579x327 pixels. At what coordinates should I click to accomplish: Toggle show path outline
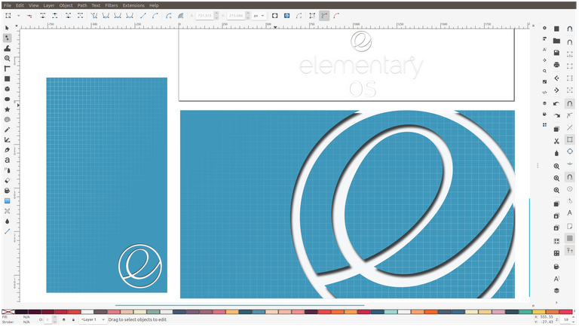[336, 16]
